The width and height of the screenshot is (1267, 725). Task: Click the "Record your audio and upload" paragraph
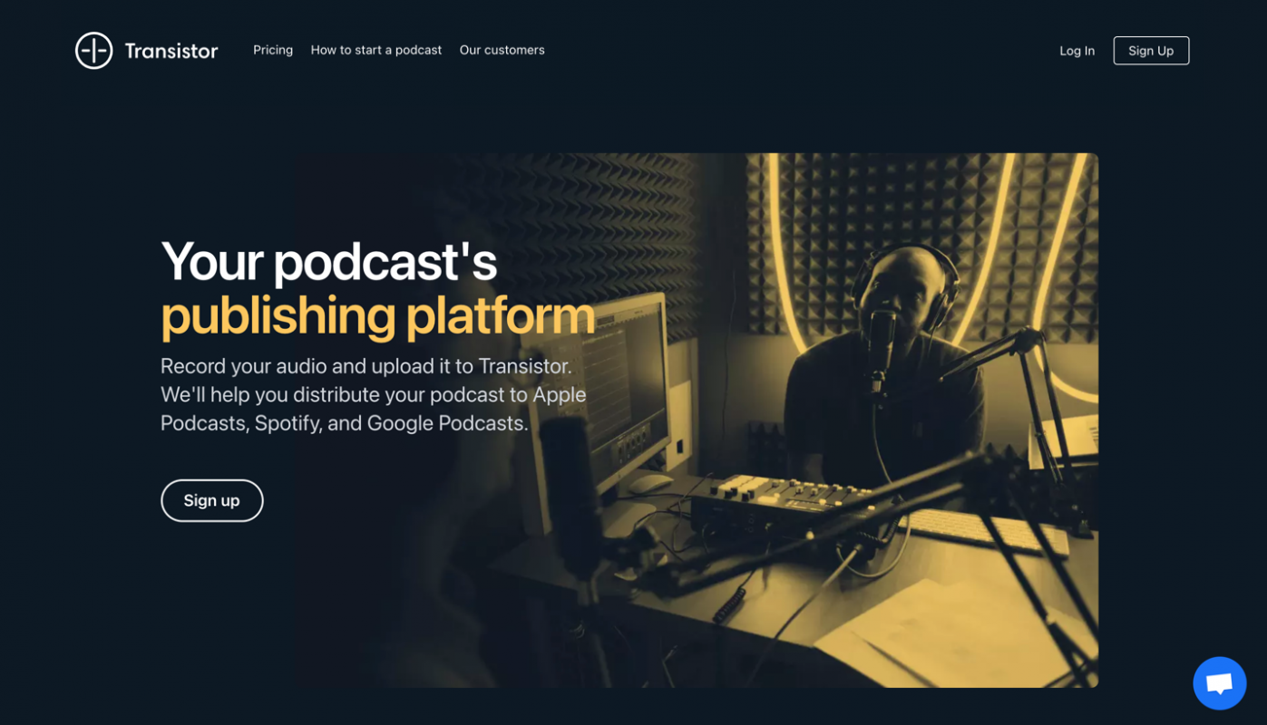[x=374, y=394]
